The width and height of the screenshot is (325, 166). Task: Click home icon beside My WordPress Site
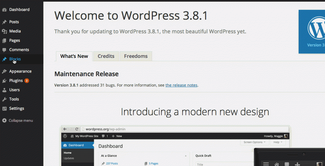(72, 136)
